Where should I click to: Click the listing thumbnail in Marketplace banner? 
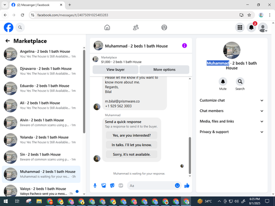[95, 59]
